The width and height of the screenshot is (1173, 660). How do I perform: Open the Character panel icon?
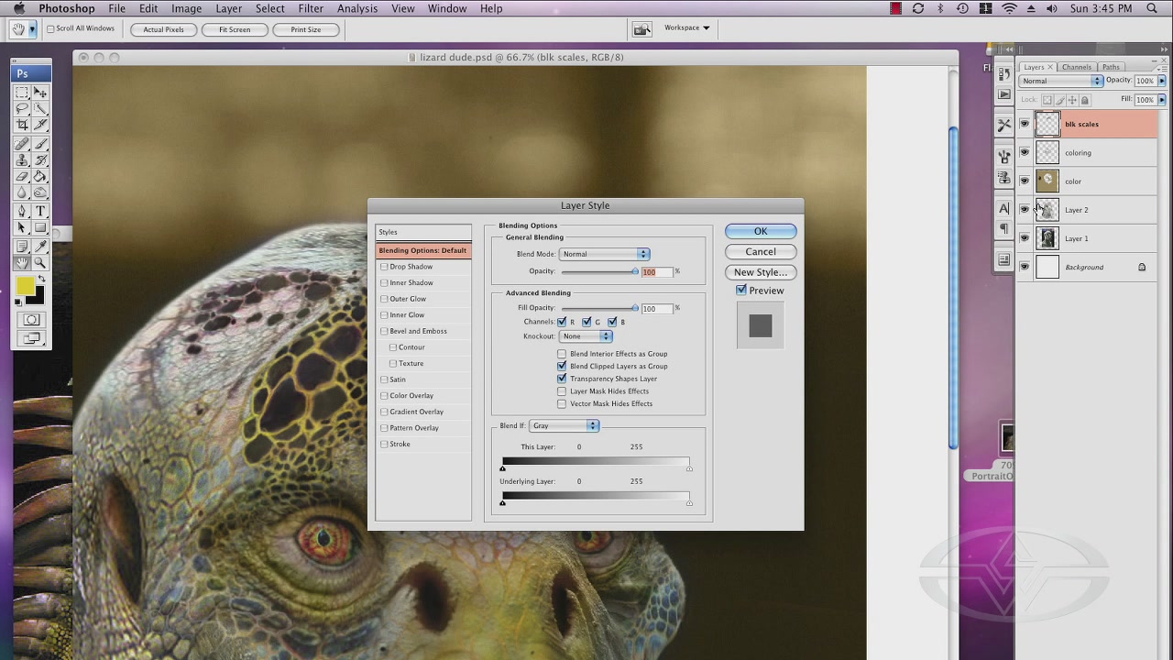tap(1004, 209)
